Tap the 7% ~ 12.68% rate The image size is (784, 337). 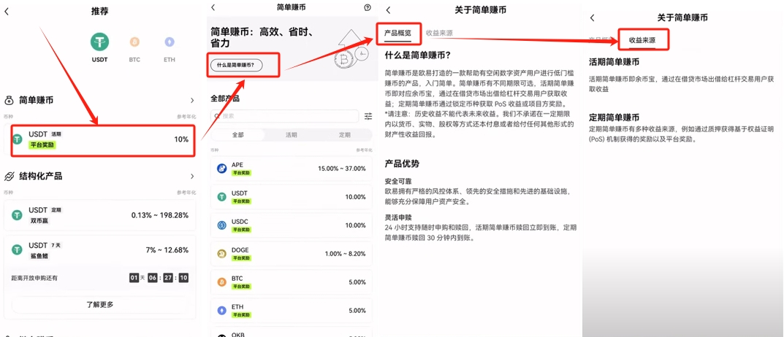click(167, 249)
